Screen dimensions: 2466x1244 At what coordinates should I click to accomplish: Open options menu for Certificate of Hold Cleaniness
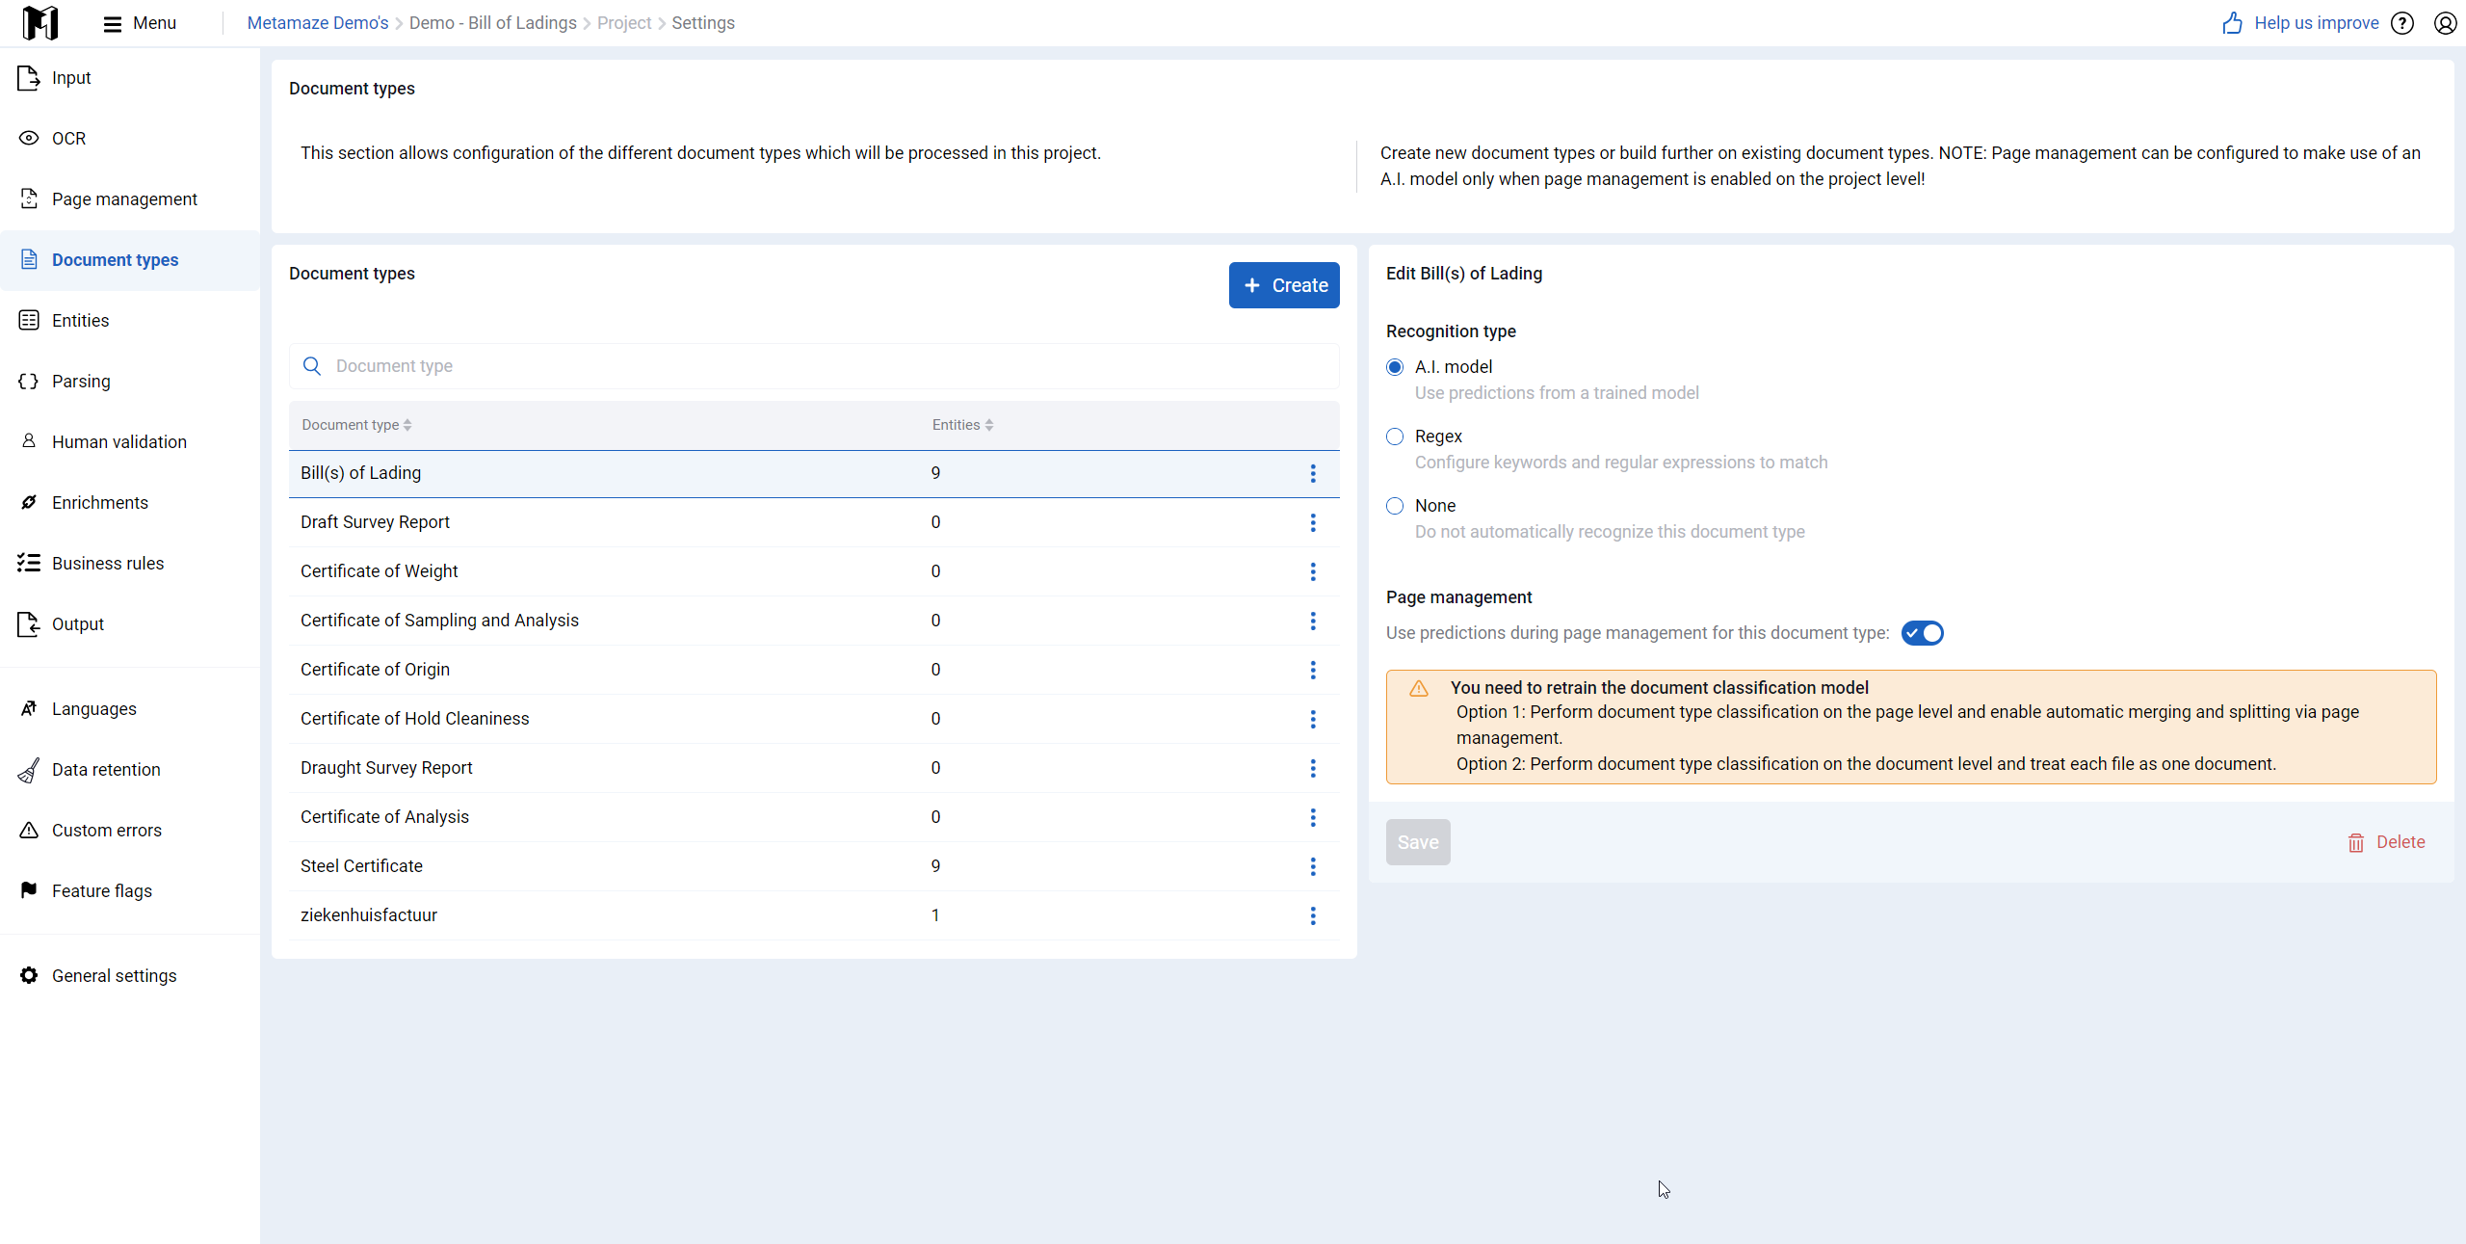point(1313,719)
